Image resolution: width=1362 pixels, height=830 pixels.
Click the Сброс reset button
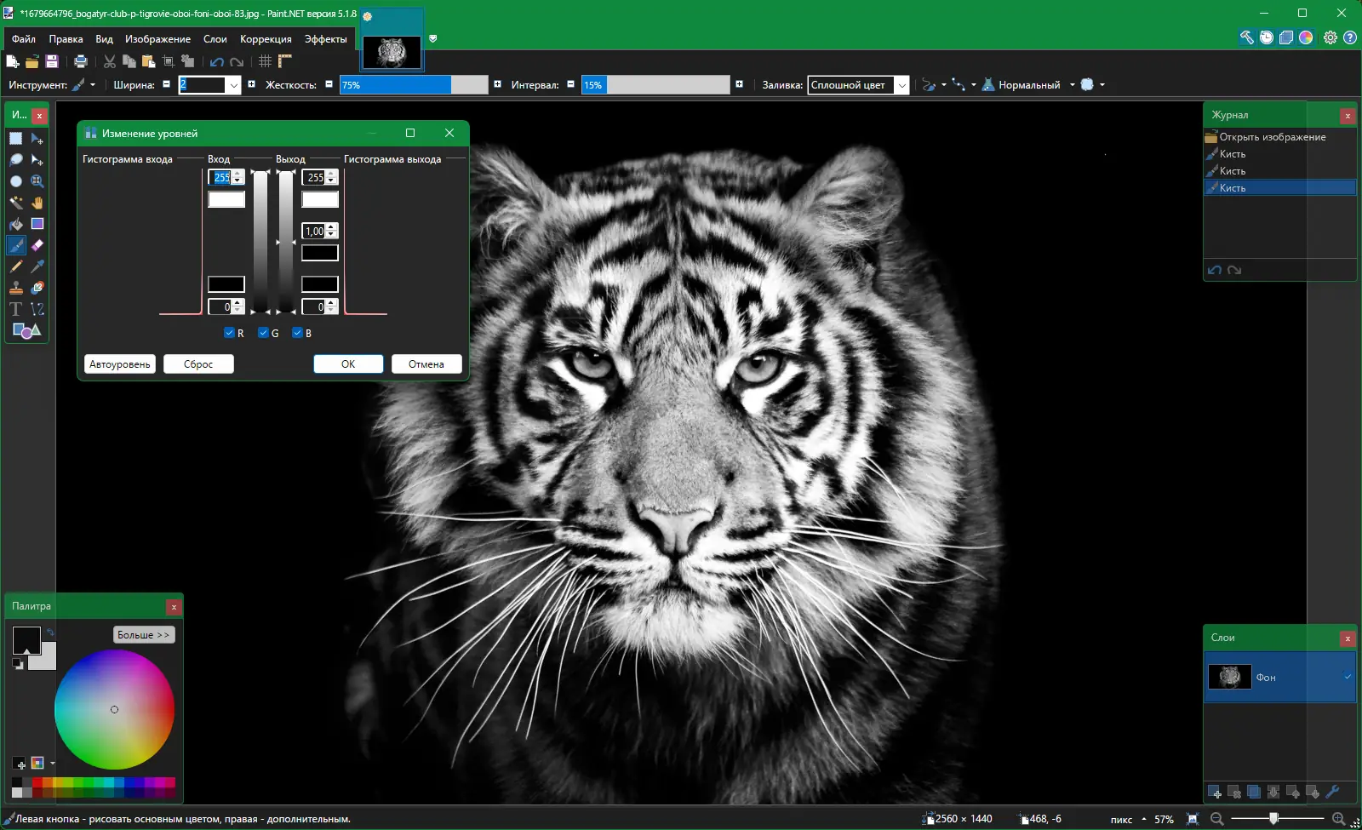point(198,364)
